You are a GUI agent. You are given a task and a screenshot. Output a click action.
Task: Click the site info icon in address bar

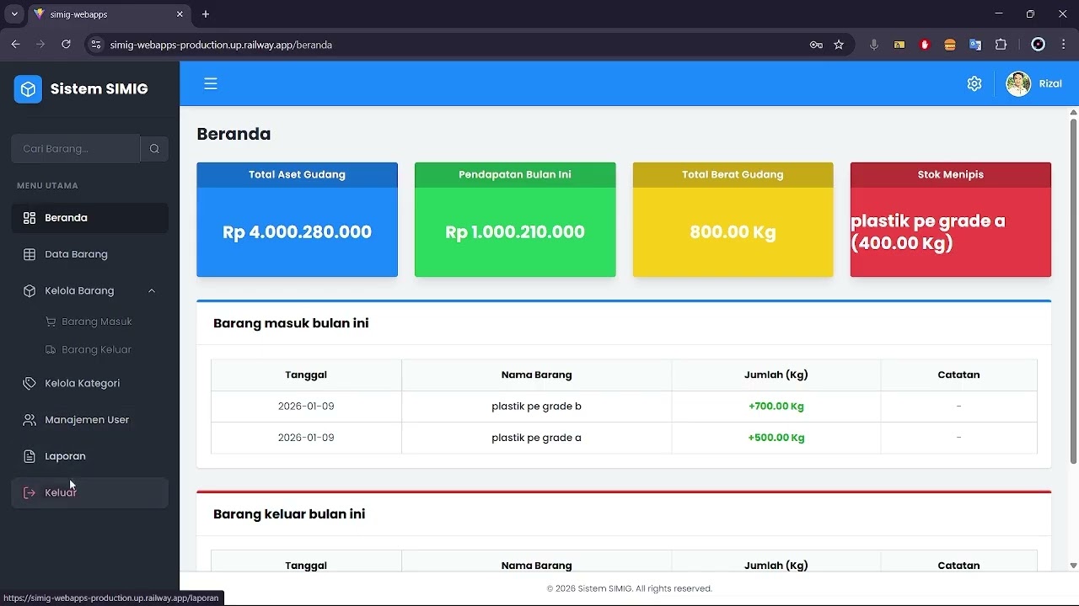coord(96,45)
